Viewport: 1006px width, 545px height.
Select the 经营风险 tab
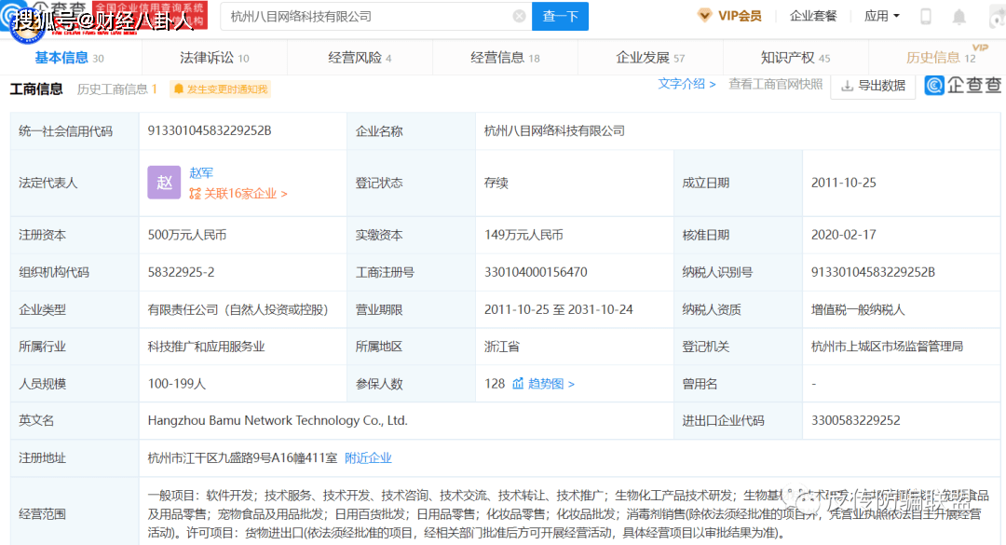(360, 58)
